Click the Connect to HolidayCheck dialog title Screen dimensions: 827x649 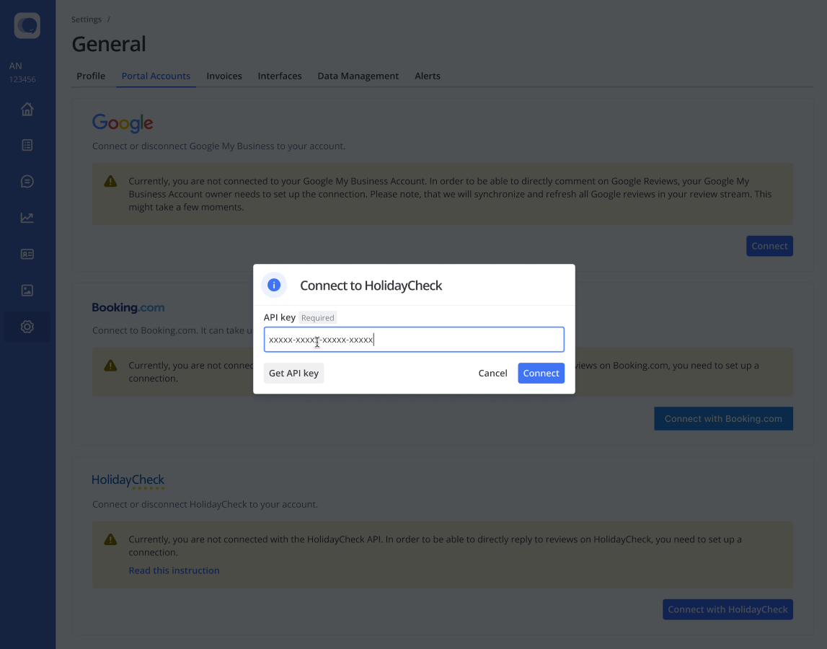[x=371, y=286]
